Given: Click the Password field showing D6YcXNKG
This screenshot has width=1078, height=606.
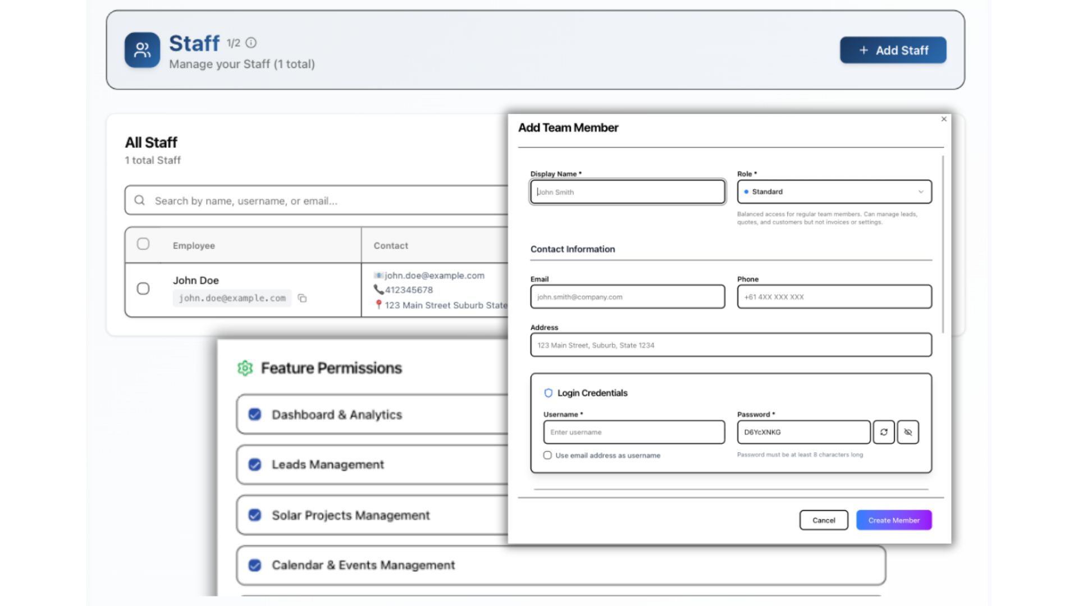Looking at the screenshot, I should coord(803,432).
